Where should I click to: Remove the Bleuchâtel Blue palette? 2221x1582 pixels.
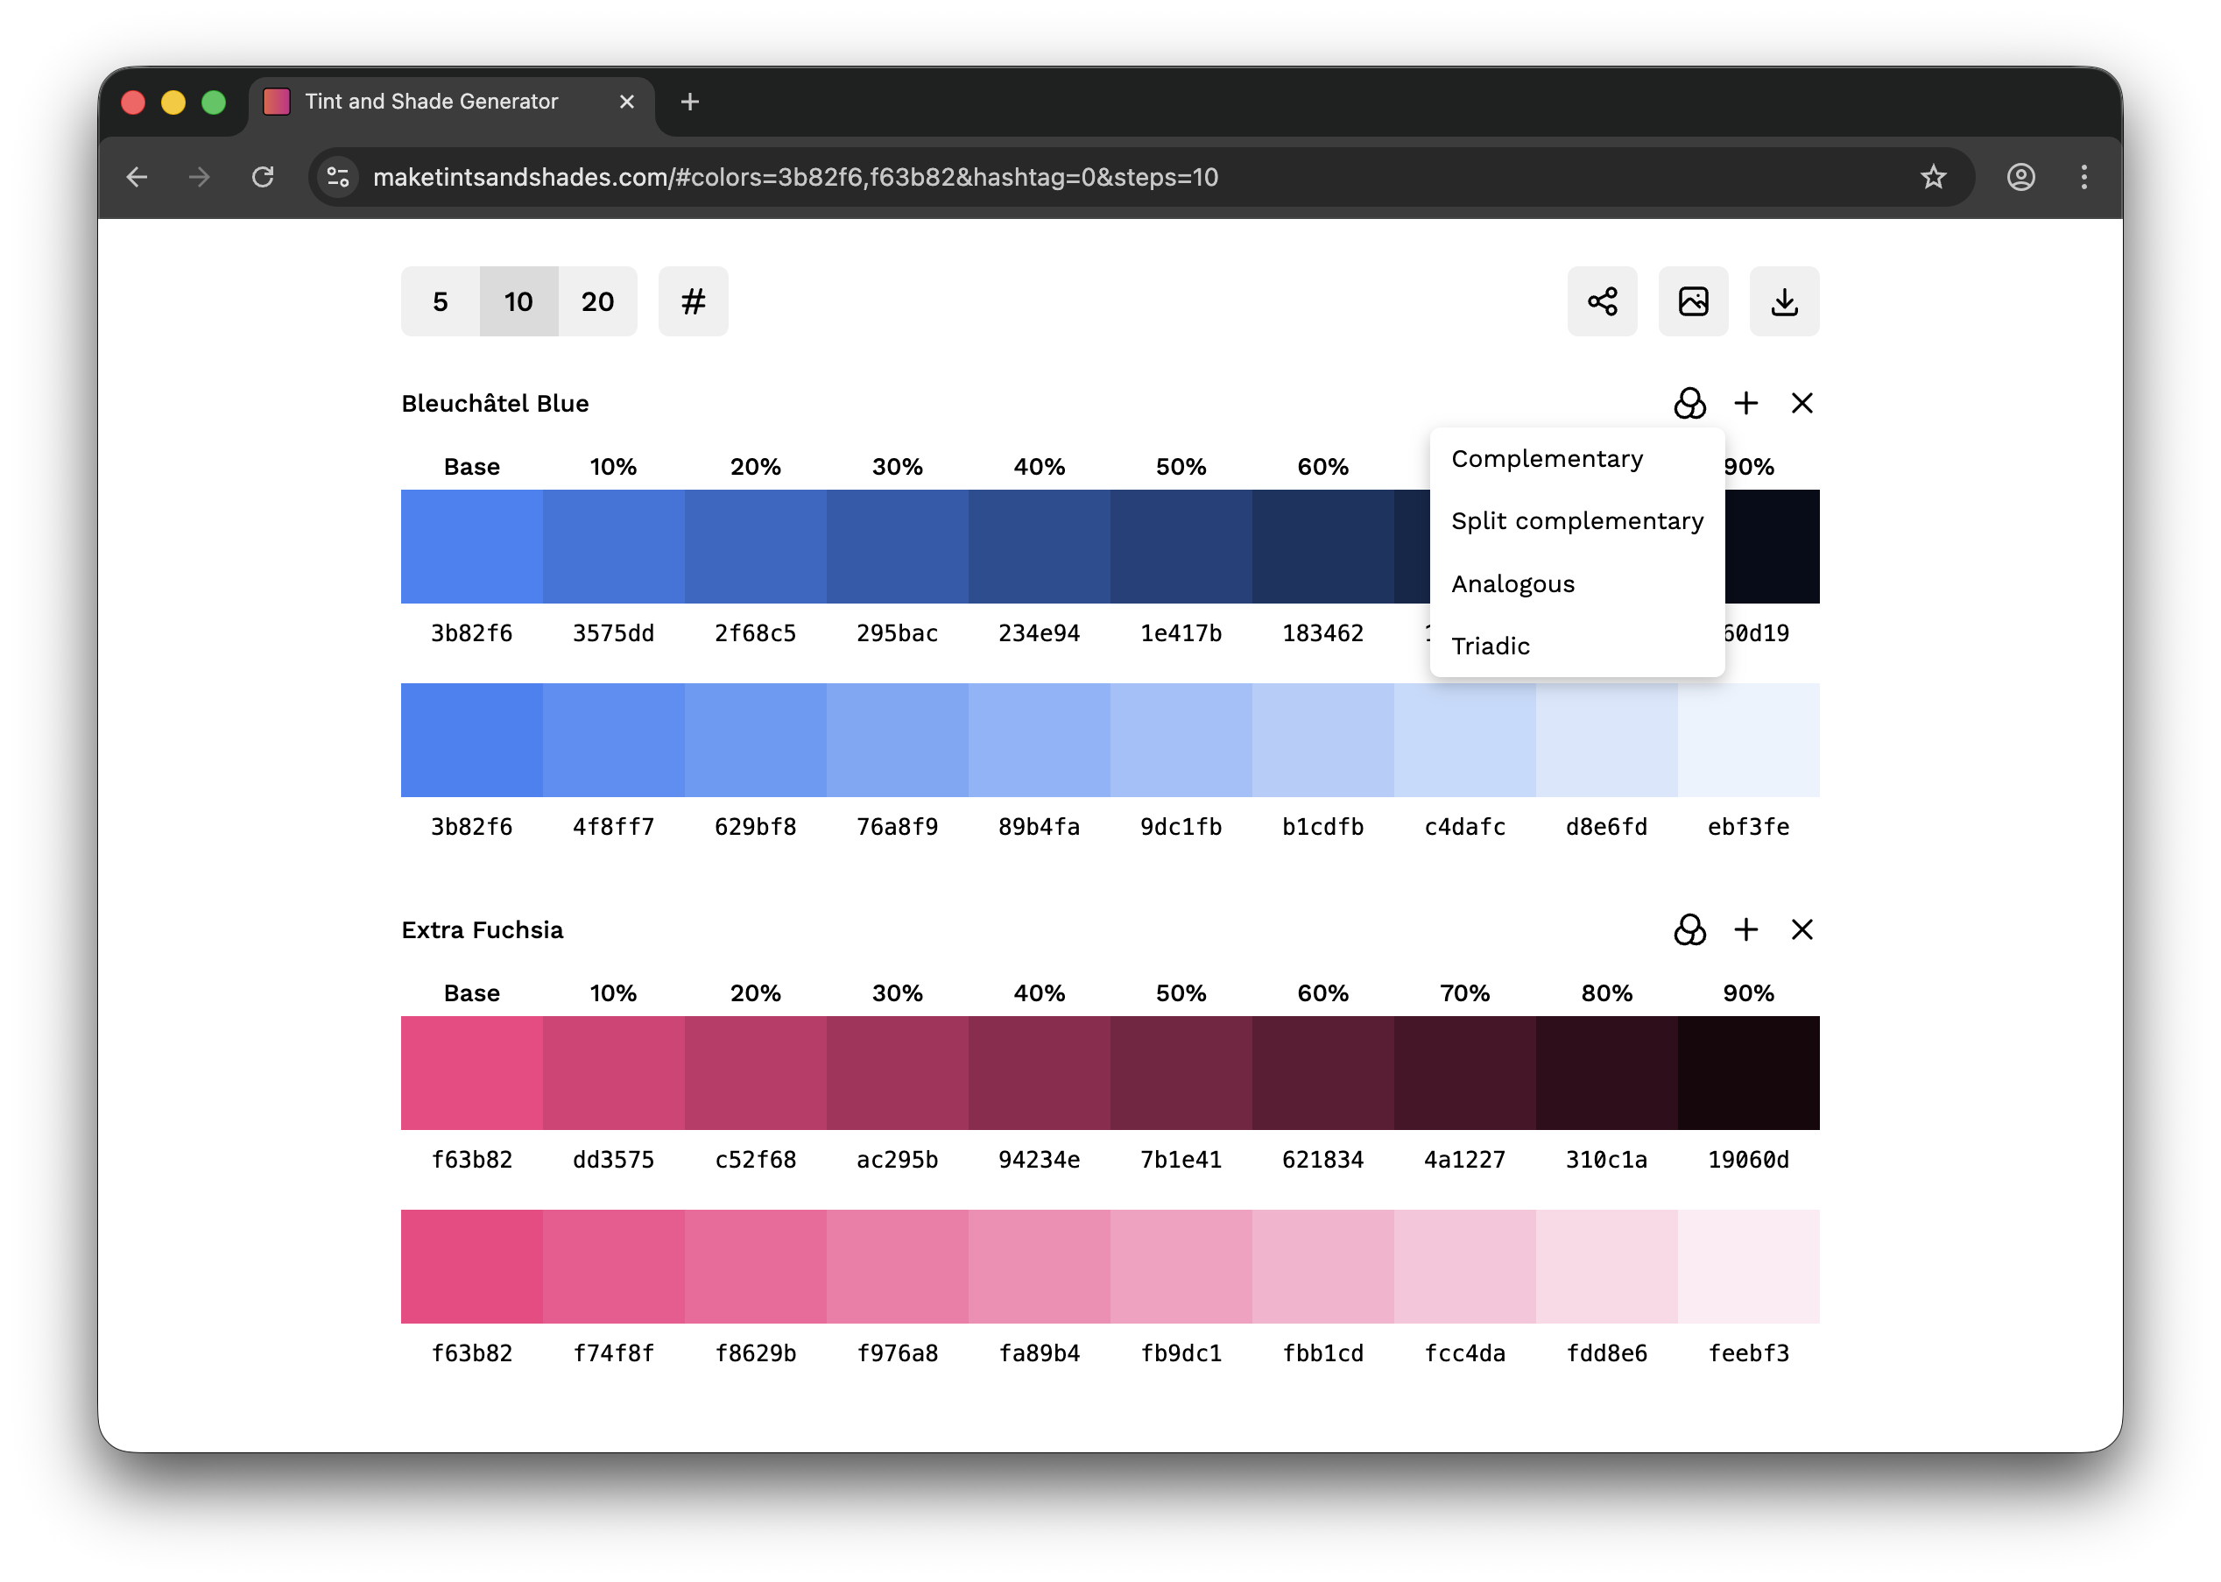point(1802,403)
